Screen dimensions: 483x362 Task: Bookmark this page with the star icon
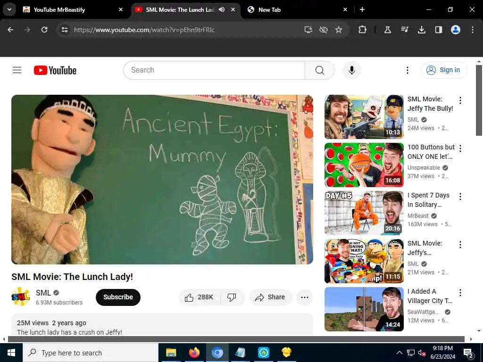coord(339,30)
